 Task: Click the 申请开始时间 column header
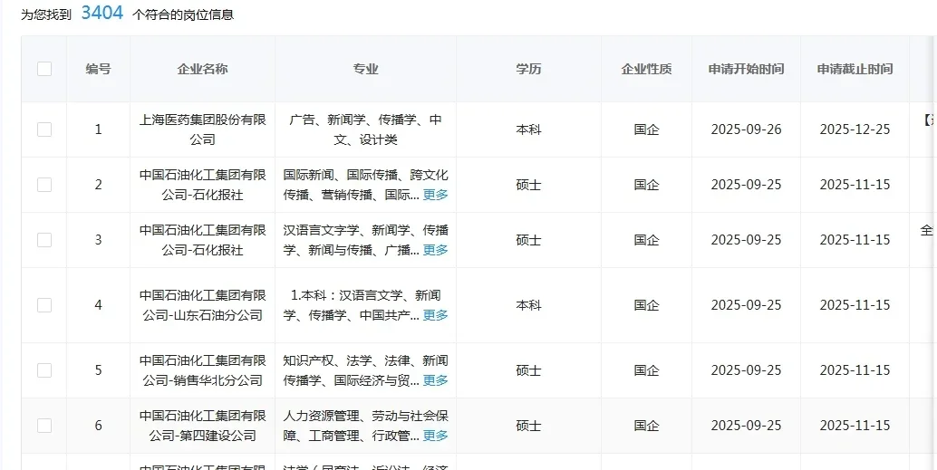point(747,69)
